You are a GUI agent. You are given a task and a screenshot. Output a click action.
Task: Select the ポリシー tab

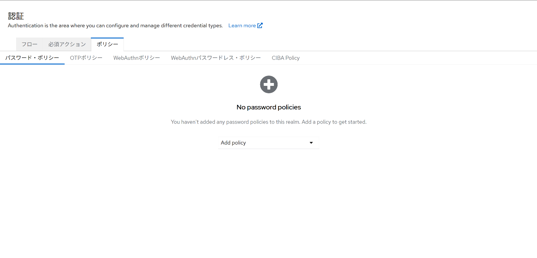(107, 44)
